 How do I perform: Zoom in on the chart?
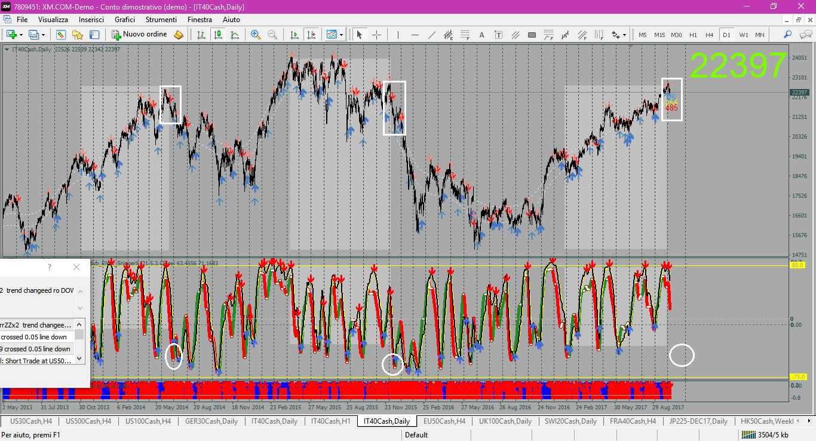[x=256, y=35]
